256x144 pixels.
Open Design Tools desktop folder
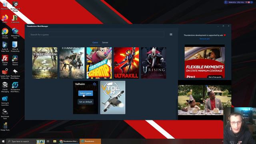pos(5,126)
